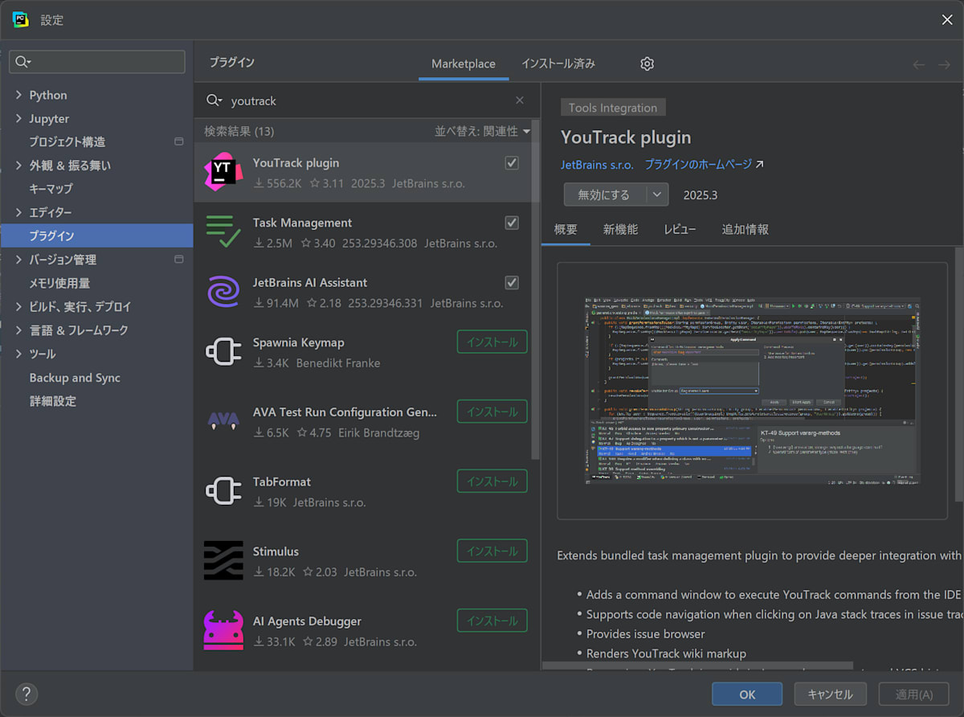
Task: Select メモリ使用量 in the settings tree
Action: tap(59, 283)
